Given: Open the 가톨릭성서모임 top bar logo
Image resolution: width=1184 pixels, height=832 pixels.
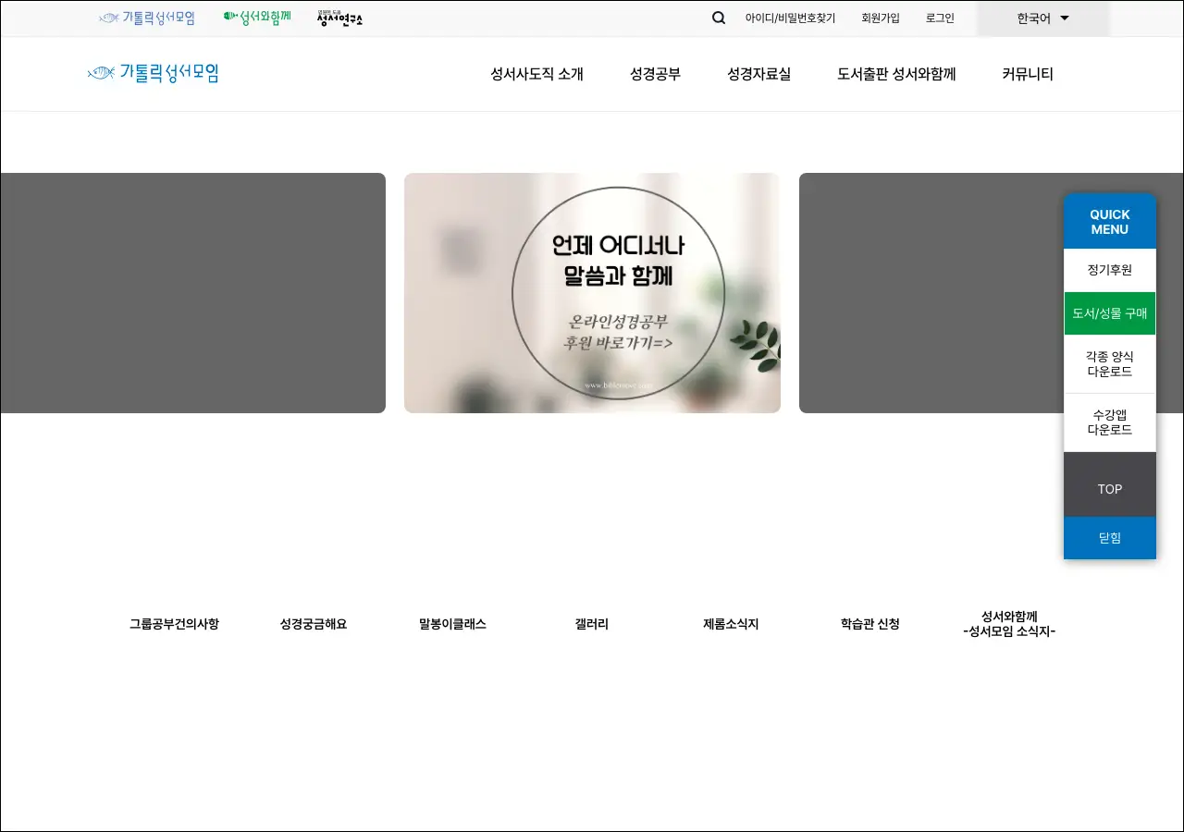Looking at the screenshot, I should coord(147,18).
